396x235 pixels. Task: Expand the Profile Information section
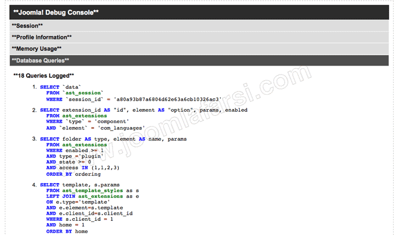pyautogui.click(x=199, y=37)
